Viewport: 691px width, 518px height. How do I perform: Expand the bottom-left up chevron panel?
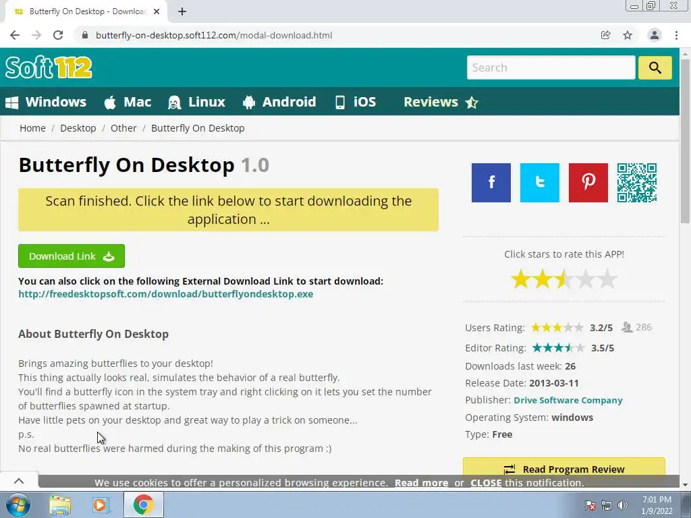point(19,481)
